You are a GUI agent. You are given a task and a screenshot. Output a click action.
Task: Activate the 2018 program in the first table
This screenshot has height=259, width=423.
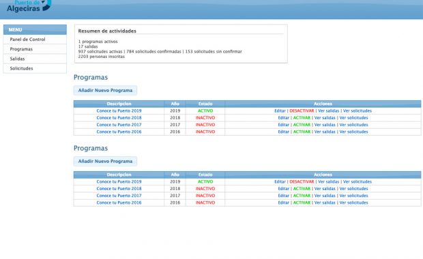(302, 118)
